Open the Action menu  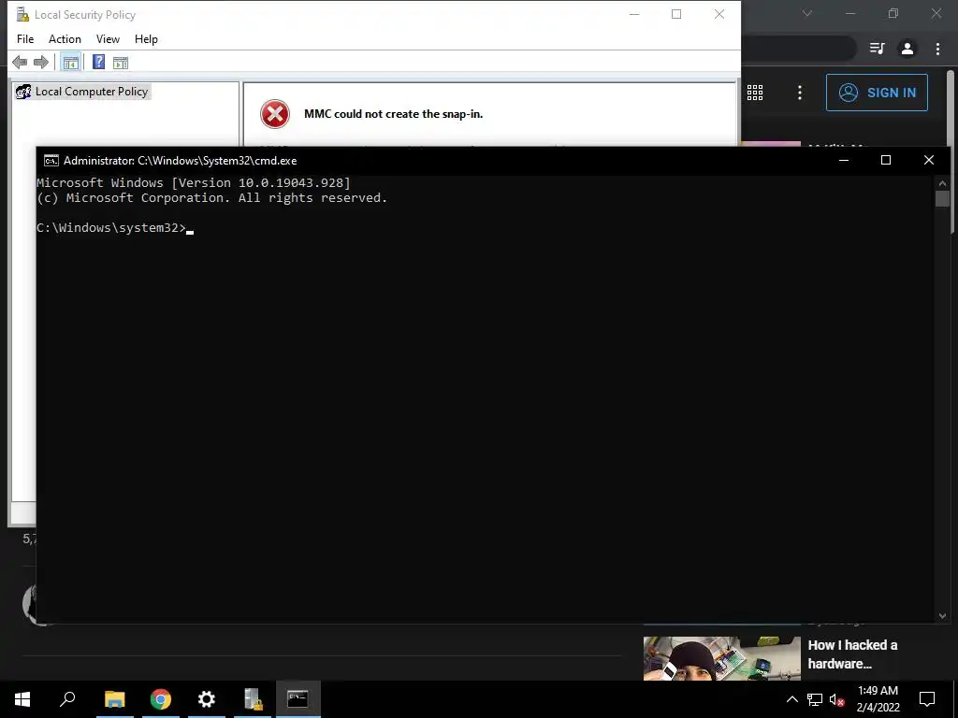click(x=65, y=39)
